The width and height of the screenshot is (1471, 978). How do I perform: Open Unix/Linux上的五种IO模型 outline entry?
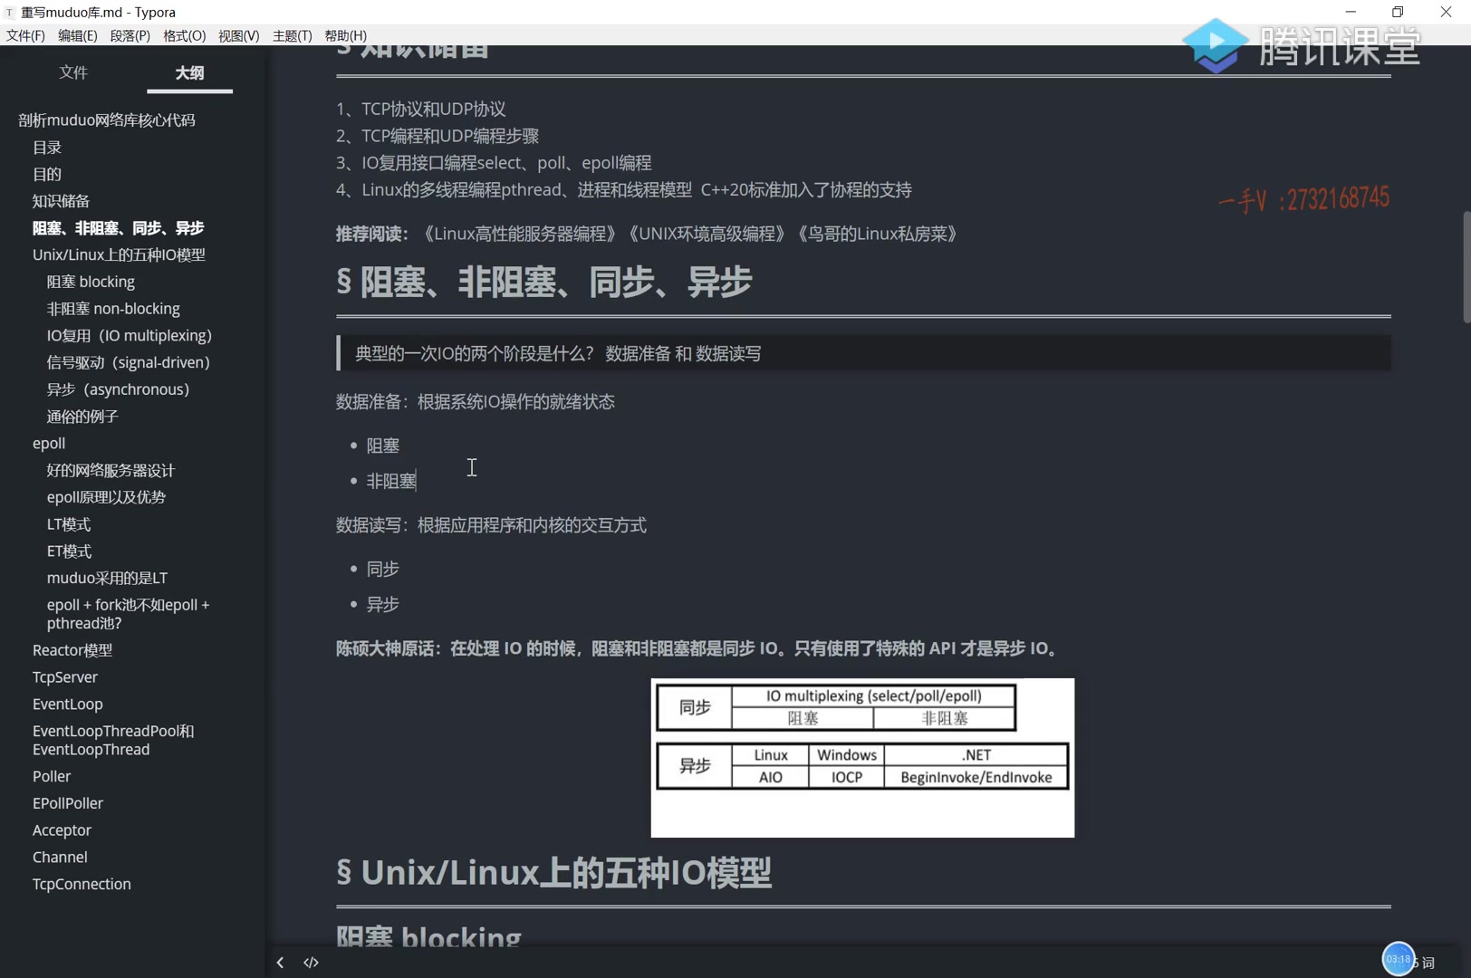(119, 255)
